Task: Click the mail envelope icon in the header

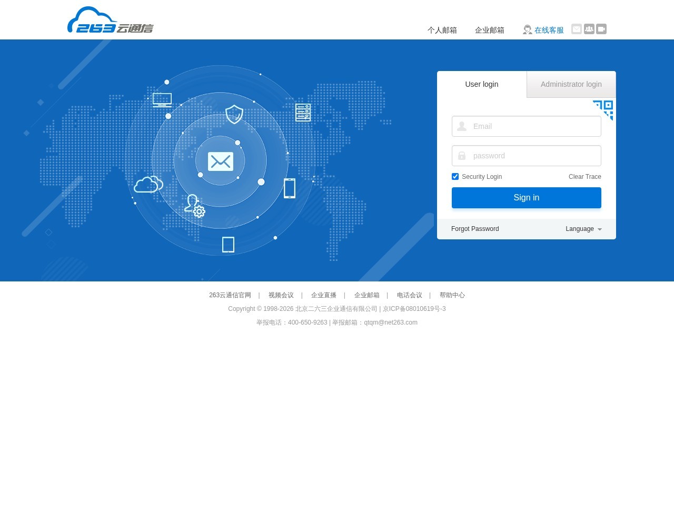Action: coord(577,29)
